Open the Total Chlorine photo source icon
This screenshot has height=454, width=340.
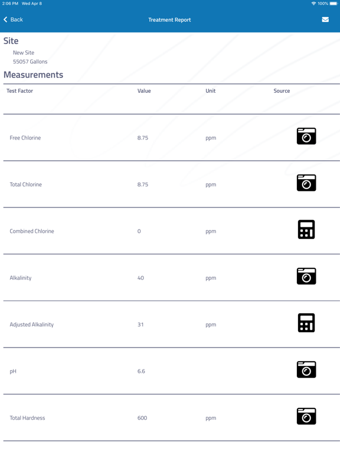306,183
